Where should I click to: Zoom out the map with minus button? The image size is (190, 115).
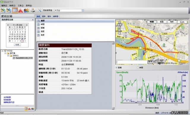pos(119,33)
